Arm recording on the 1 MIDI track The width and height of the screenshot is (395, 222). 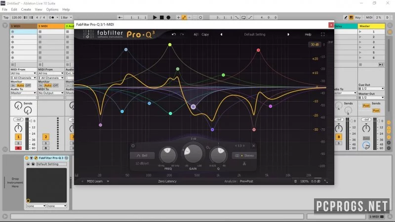click(x=18, y=148)
